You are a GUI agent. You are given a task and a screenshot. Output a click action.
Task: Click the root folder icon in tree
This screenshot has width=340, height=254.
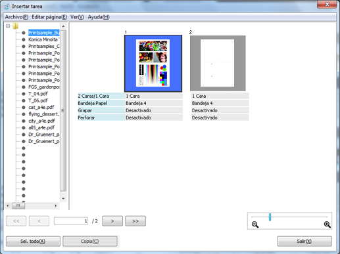[15, 26]
